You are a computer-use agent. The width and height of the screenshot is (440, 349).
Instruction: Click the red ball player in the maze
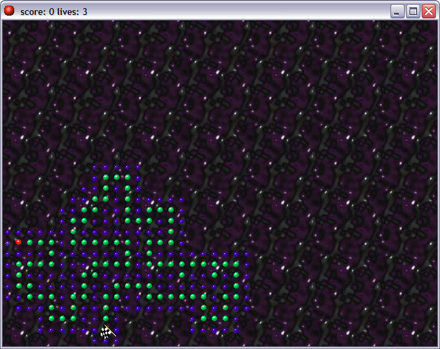tap(18, 242)
